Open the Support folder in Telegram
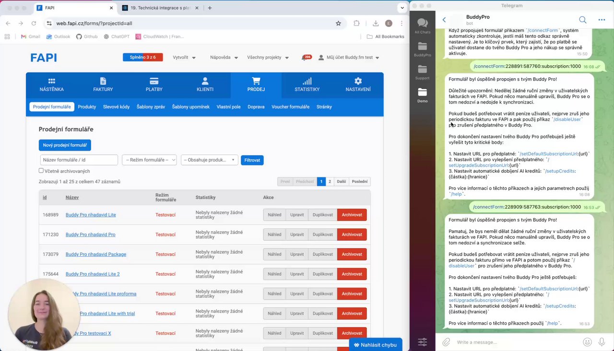The width and height of the screenshot is (614, 351). 423,72
